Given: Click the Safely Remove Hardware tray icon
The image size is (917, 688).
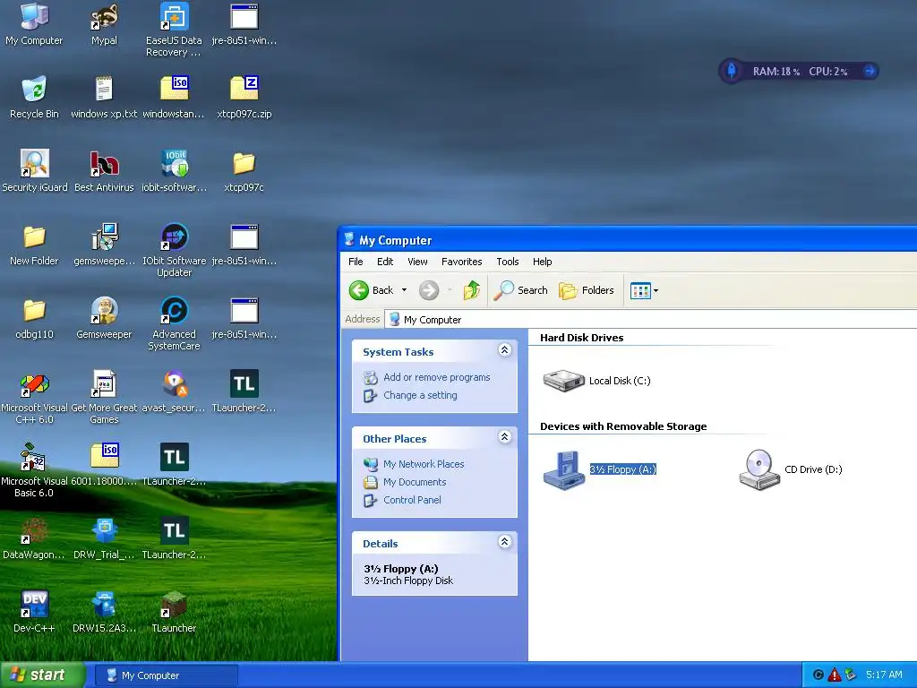Looking at the screenshot, I should coord(851,675).
